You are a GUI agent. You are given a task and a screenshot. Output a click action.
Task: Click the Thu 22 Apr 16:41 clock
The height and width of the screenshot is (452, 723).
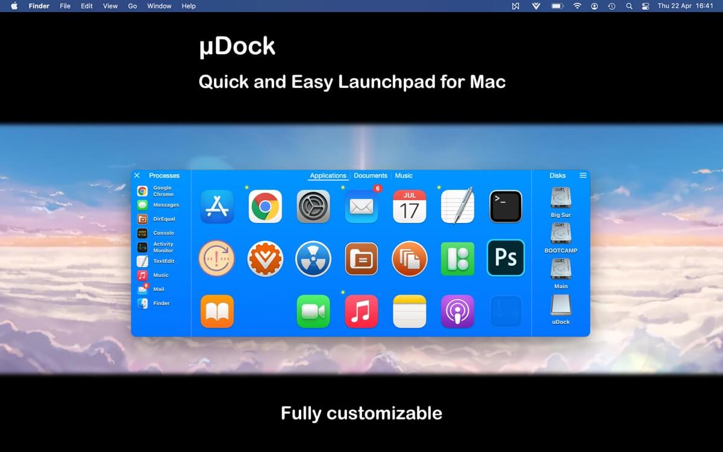tap(686, 6)
